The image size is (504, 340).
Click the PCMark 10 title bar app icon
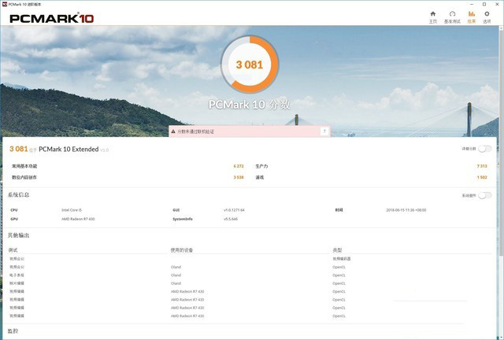click(5, 4)
